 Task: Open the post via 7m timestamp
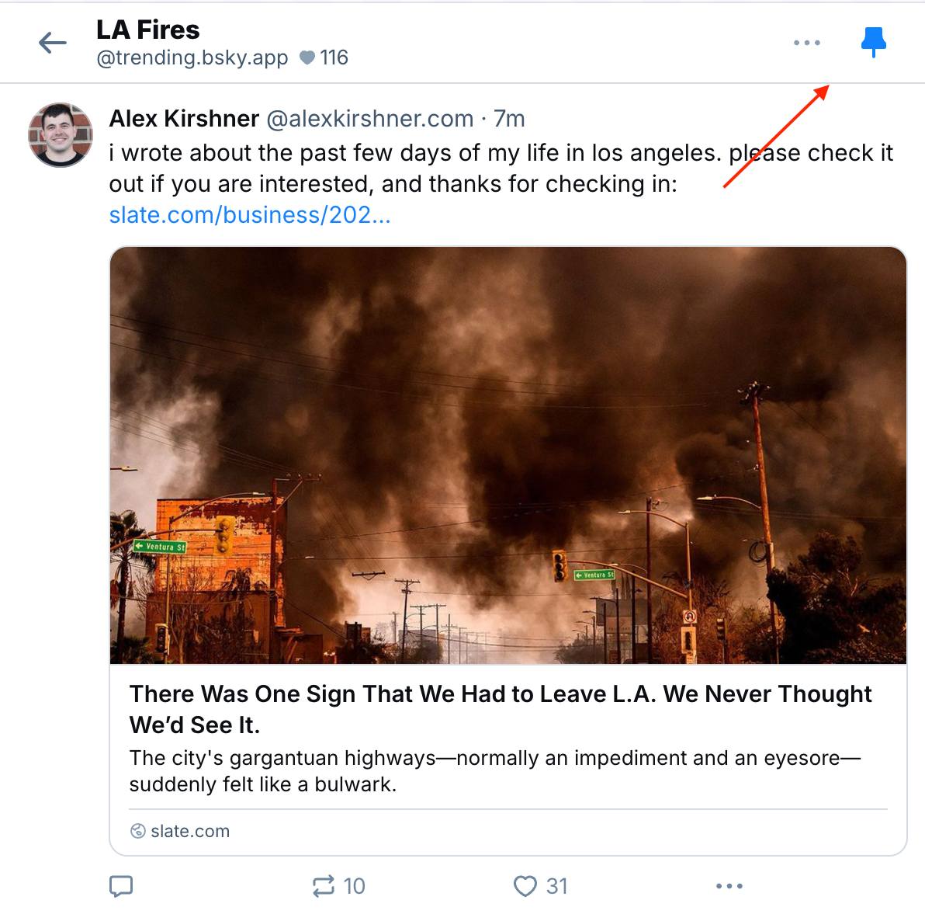point(509,119)
